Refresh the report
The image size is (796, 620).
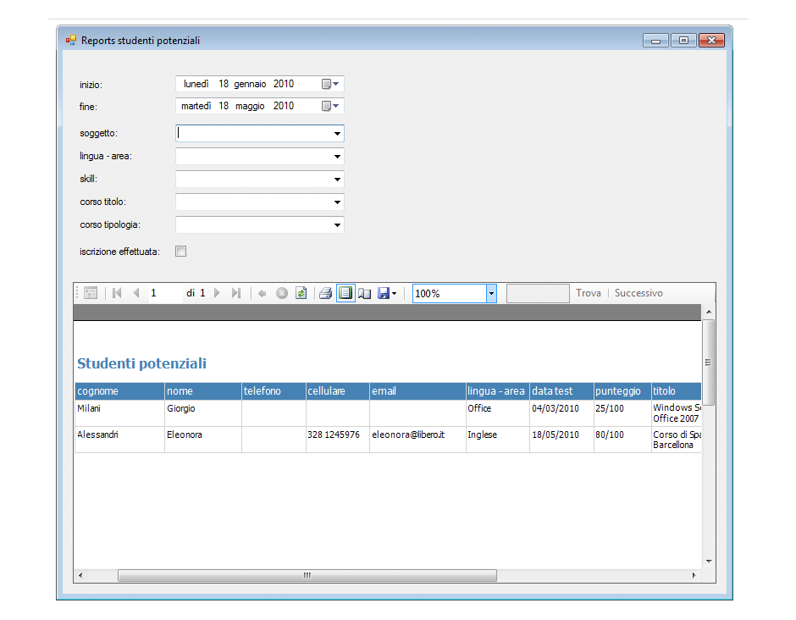(301, 293)
